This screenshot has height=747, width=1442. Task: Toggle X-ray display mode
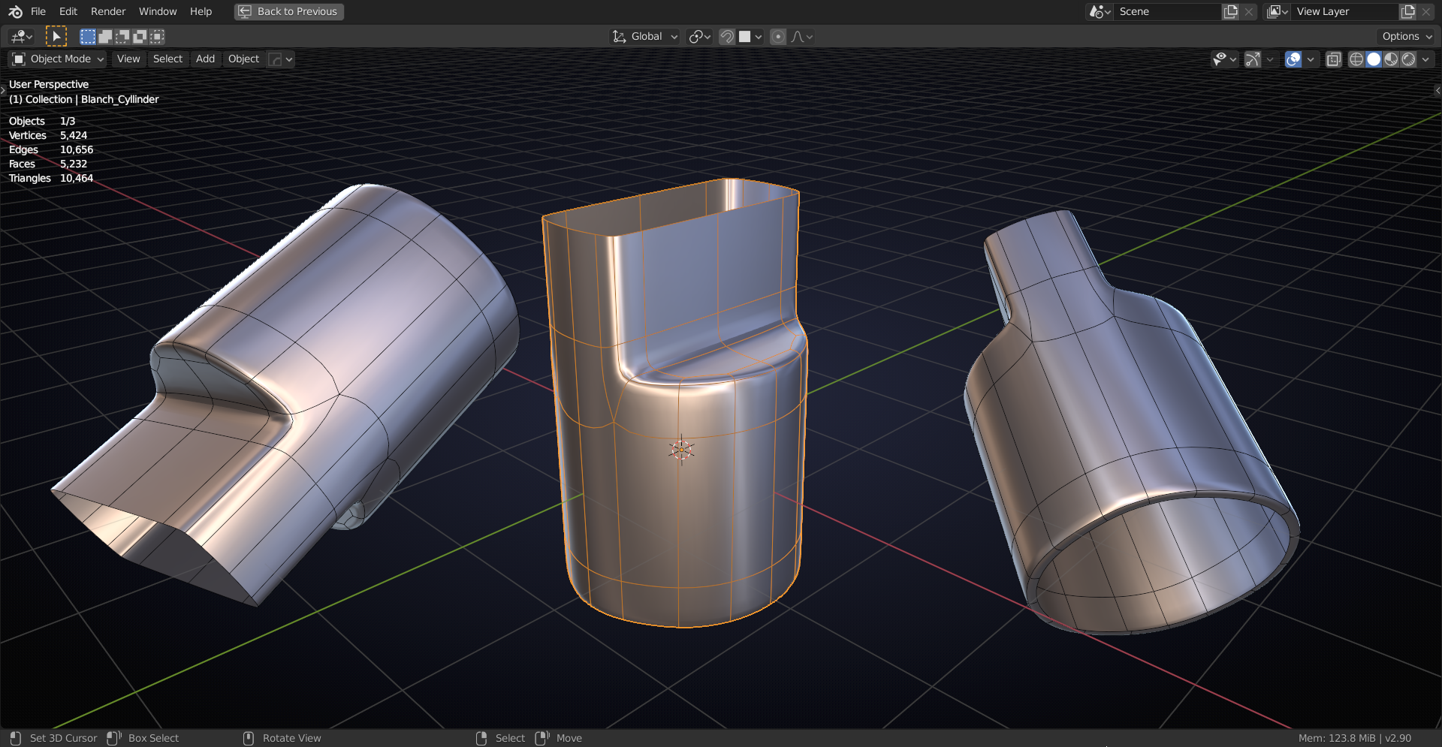tap(1334, 59)
